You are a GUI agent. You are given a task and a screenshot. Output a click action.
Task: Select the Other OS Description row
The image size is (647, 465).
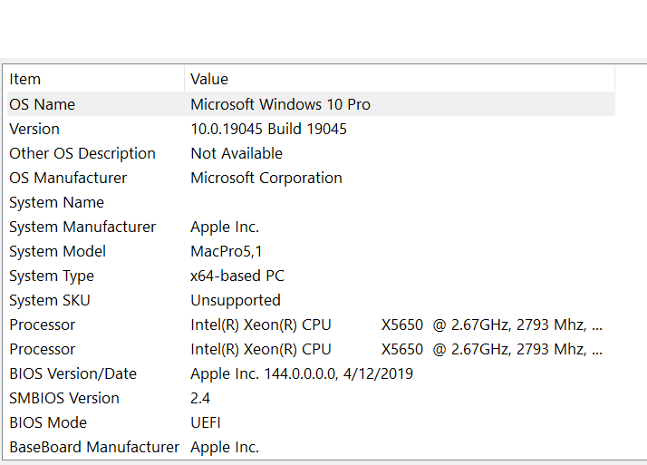click(311, 153)
